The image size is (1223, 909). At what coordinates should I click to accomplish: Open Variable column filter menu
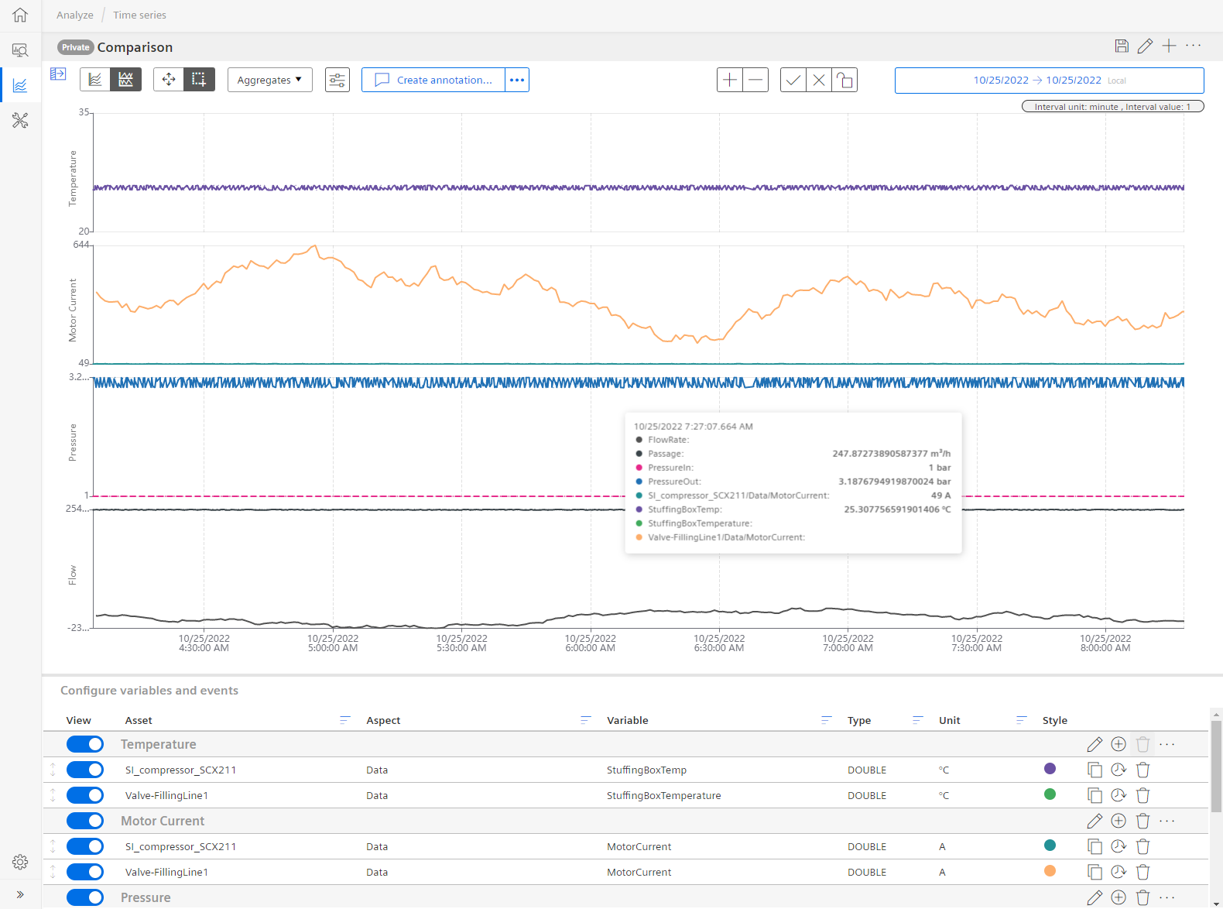827,720
